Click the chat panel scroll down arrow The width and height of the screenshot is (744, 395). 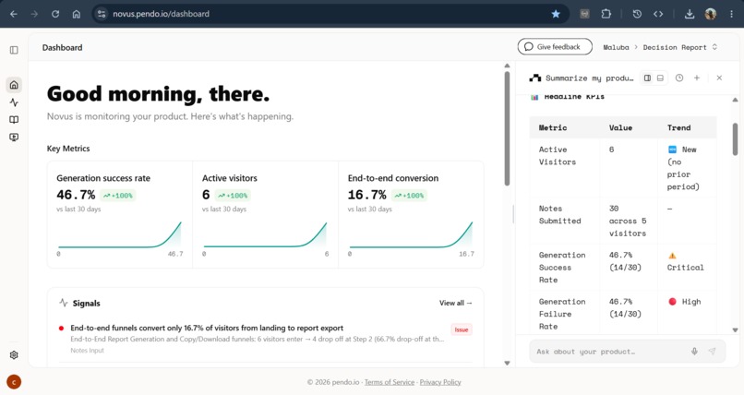[x=735, y=329]
